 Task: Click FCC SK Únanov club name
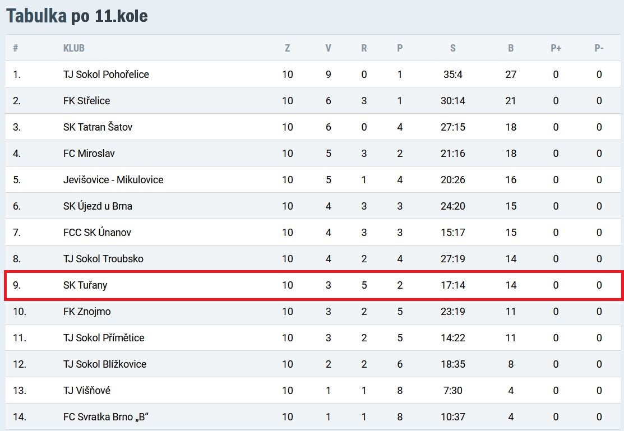97,233
